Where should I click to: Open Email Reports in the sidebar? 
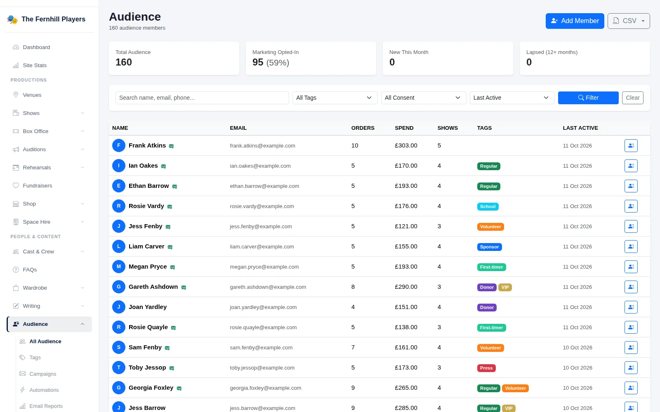pos(46,406)
